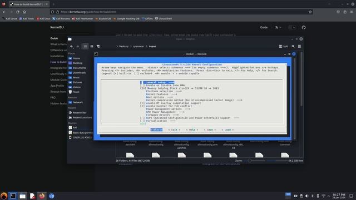Navigate to Desktop breadcrumb in Dolphin
The width and height of the screenshot is (356, 200).
[x=123, y=46]
